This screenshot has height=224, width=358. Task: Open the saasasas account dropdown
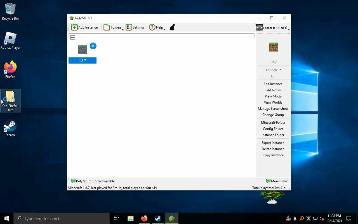[x=272, y=27]
